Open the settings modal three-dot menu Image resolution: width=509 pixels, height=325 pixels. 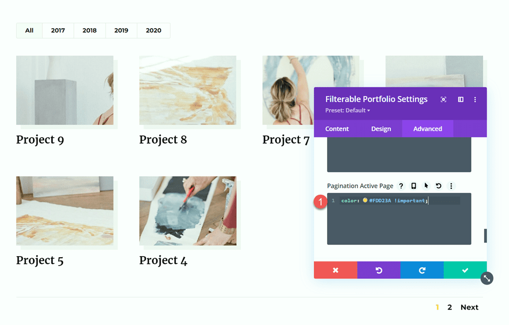click(475, 99)
